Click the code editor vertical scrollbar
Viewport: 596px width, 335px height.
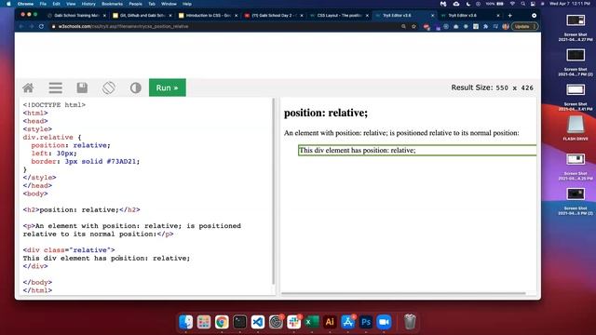(273, 191)
